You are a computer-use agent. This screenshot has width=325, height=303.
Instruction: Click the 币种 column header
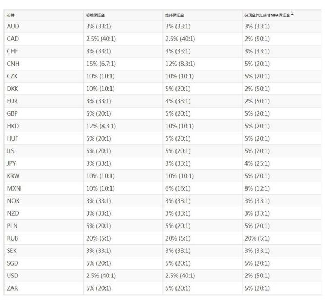pos(10,15)
